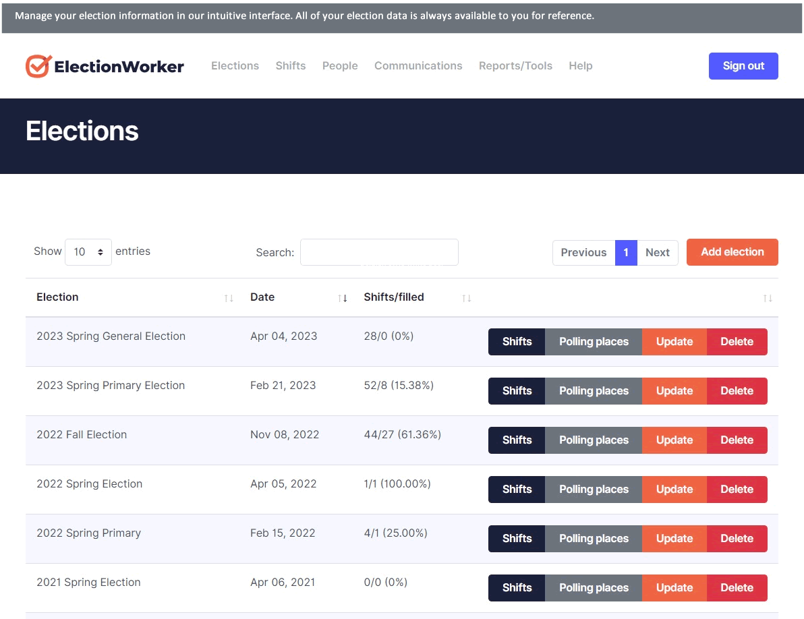Click the ElectionWorker checkmark logo
Image resolution: width=804 pixels, height=619 pixels.
38,66
